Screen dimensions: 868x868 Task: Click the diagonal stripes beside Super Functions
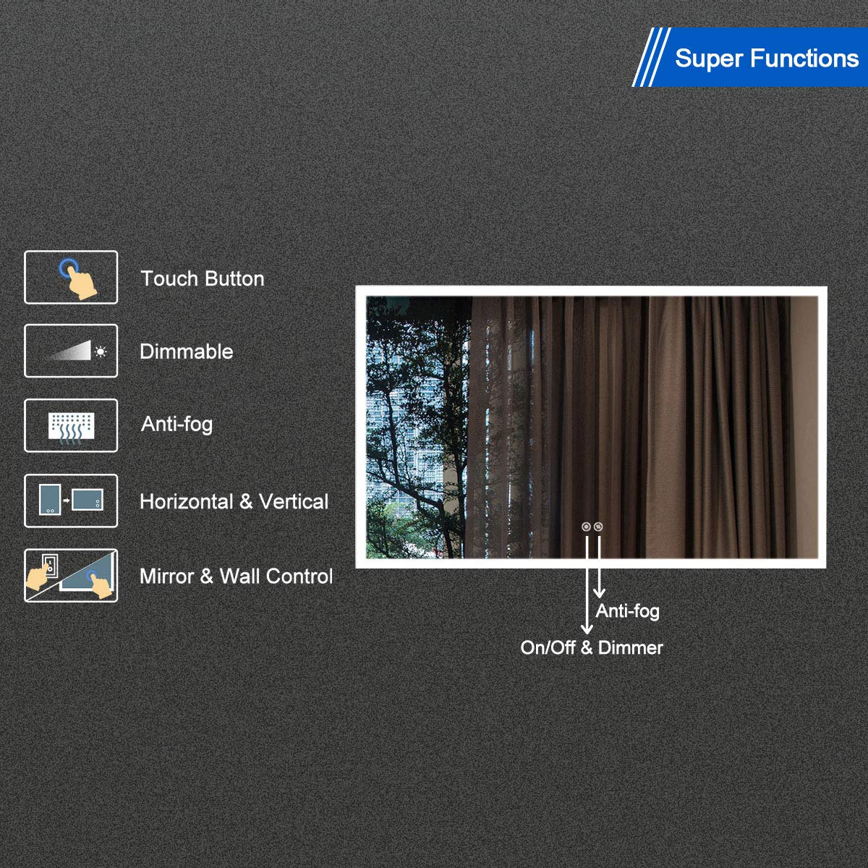pos(651,58)
